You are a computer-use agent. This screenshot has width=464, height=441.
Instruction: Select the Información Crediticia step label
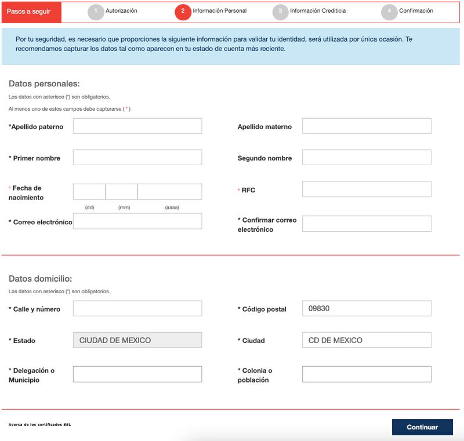317,11
